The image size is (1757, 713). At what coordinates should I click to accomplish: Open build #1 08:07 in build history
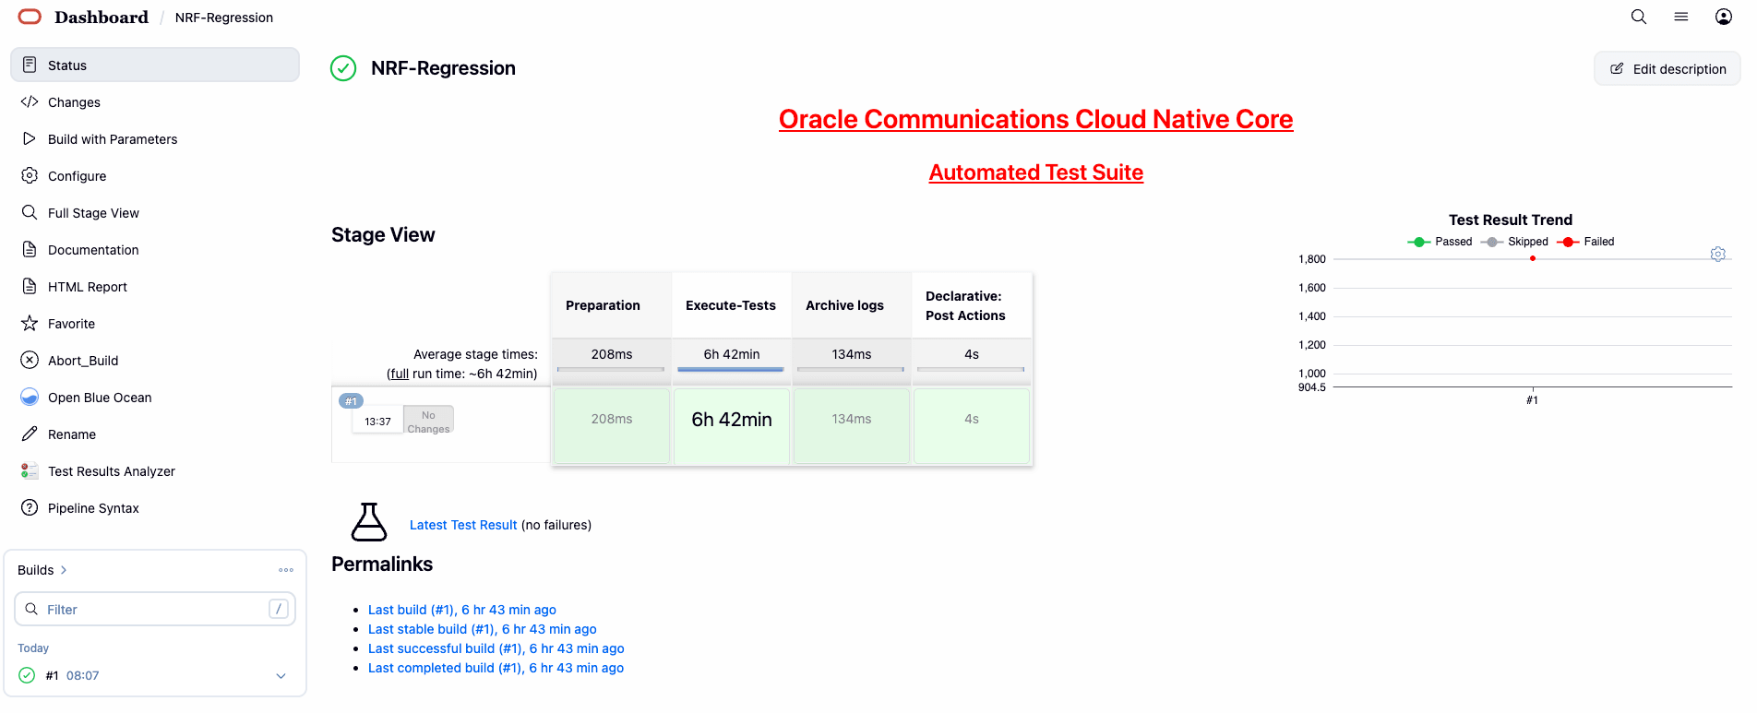pyautogui.click(x=82, y=675)
